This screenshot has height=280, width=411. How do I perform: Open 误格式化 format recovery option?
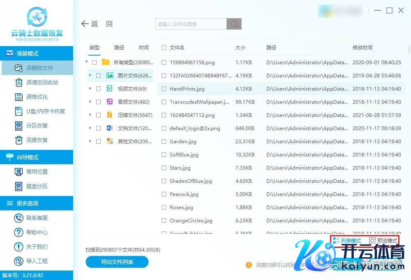pos(37,97)
